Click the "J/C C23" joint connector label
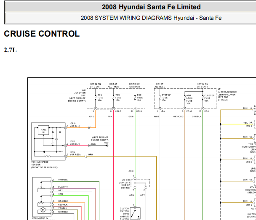 [126, 180]
